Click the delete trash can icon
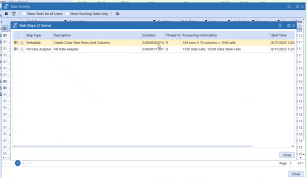Image resolution: width=307 pixels, height=178 pixels. 14,14
